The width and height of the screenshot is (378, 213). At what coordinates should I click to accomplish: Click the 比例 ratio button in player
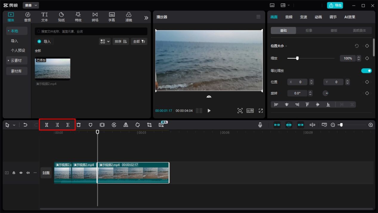coord(250,111)
